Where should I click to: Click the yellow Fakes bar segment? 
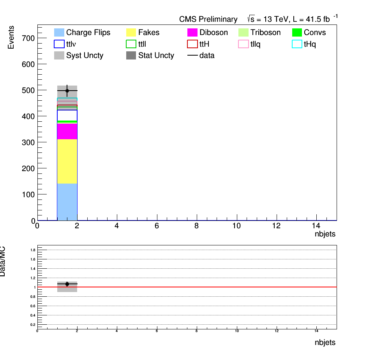click(67, 161)
